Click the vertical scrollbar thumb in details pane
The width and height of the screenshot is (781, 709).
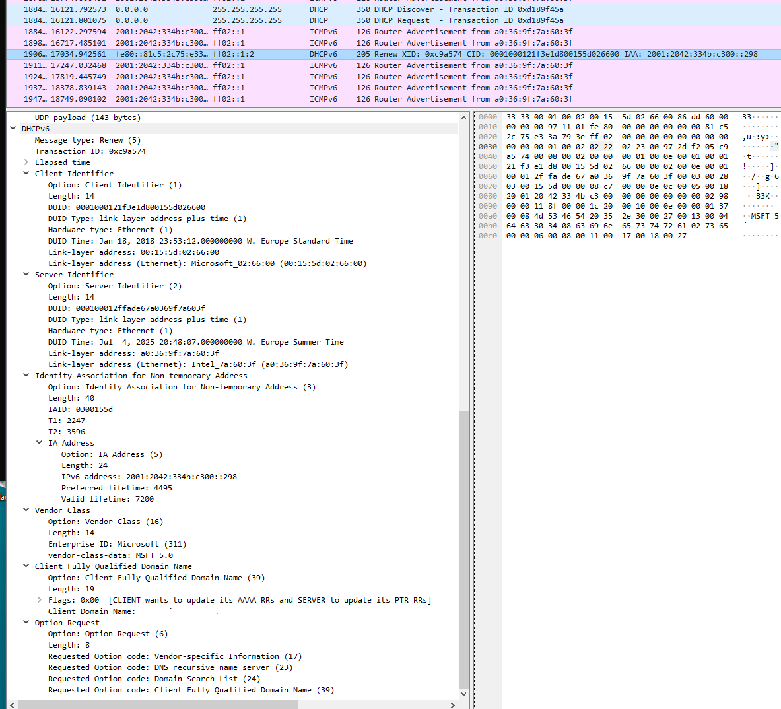[x=463, y=549]
